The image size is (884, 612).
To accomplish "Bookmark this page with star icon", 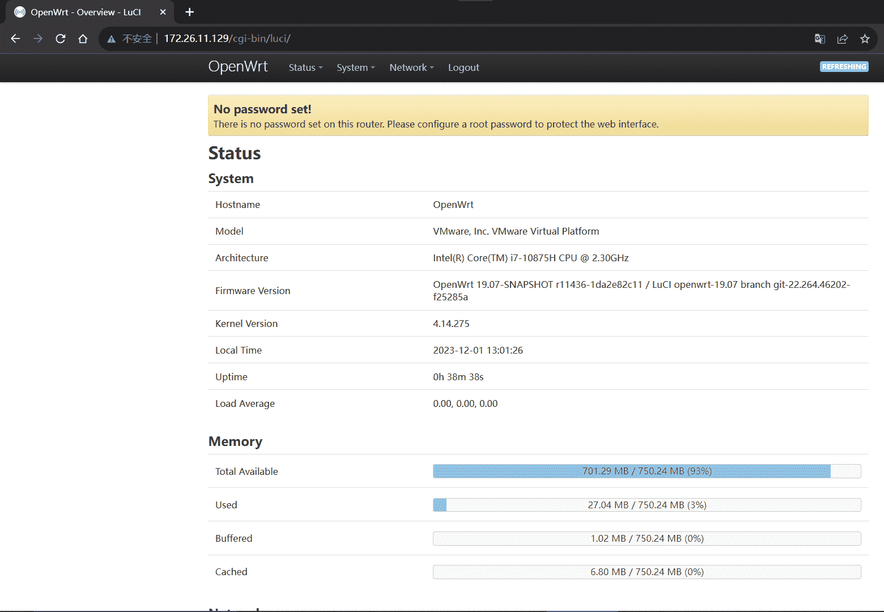I will 865,39.
